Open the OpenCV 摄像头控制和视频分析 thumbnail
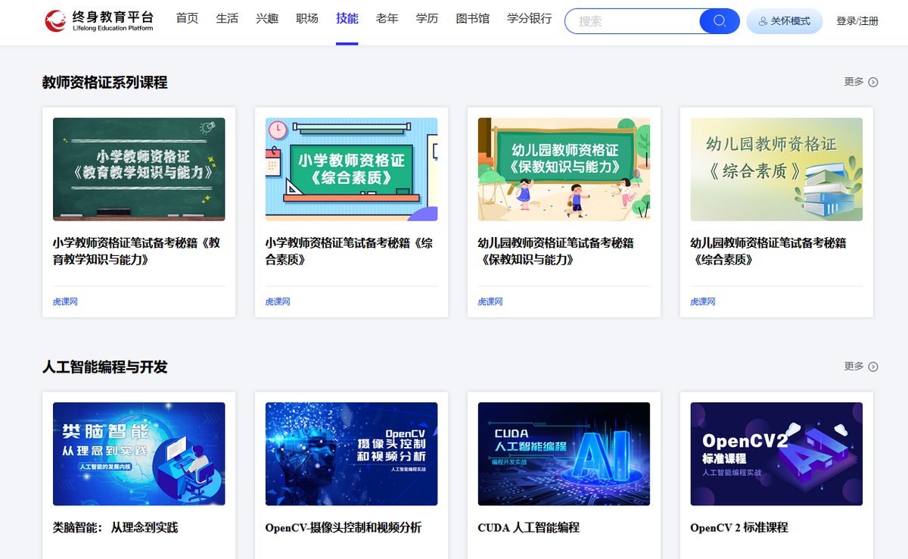 click(x=352, y=454)
